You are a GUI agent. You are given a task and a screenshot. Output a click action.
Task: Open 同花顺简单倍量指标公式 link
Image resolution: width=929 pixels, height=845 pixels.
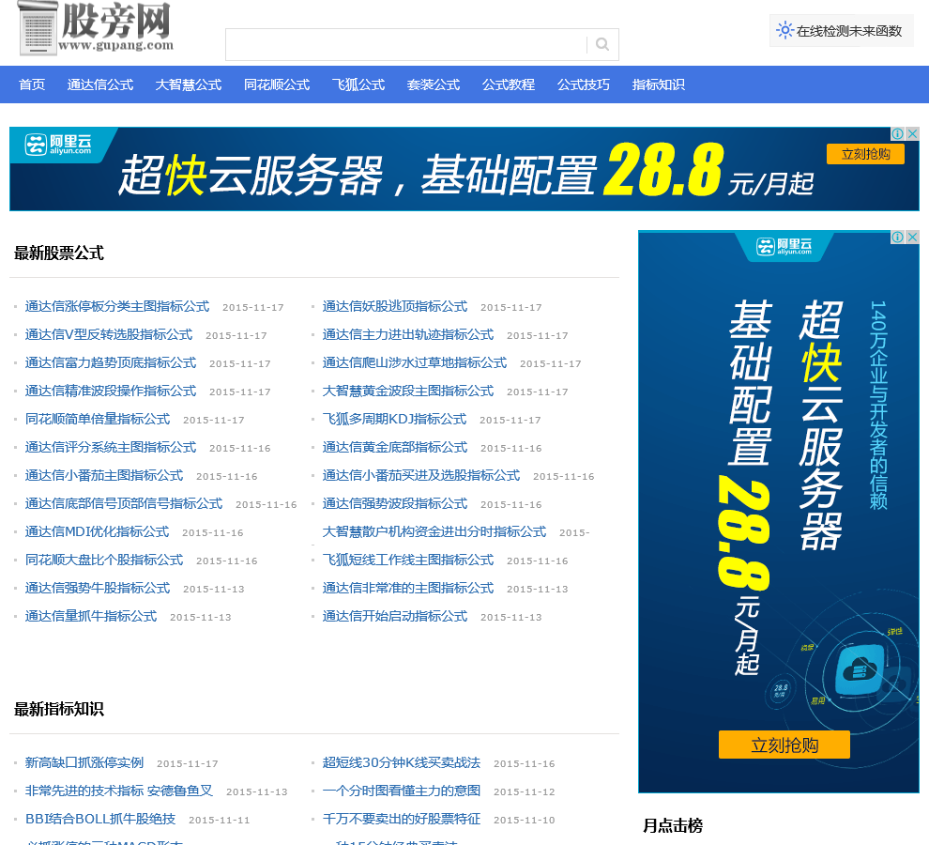[x=98, y=420]
